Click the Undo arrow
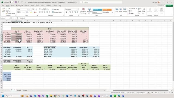The height and width of the screenshot is (98, 174). point(18,2)
